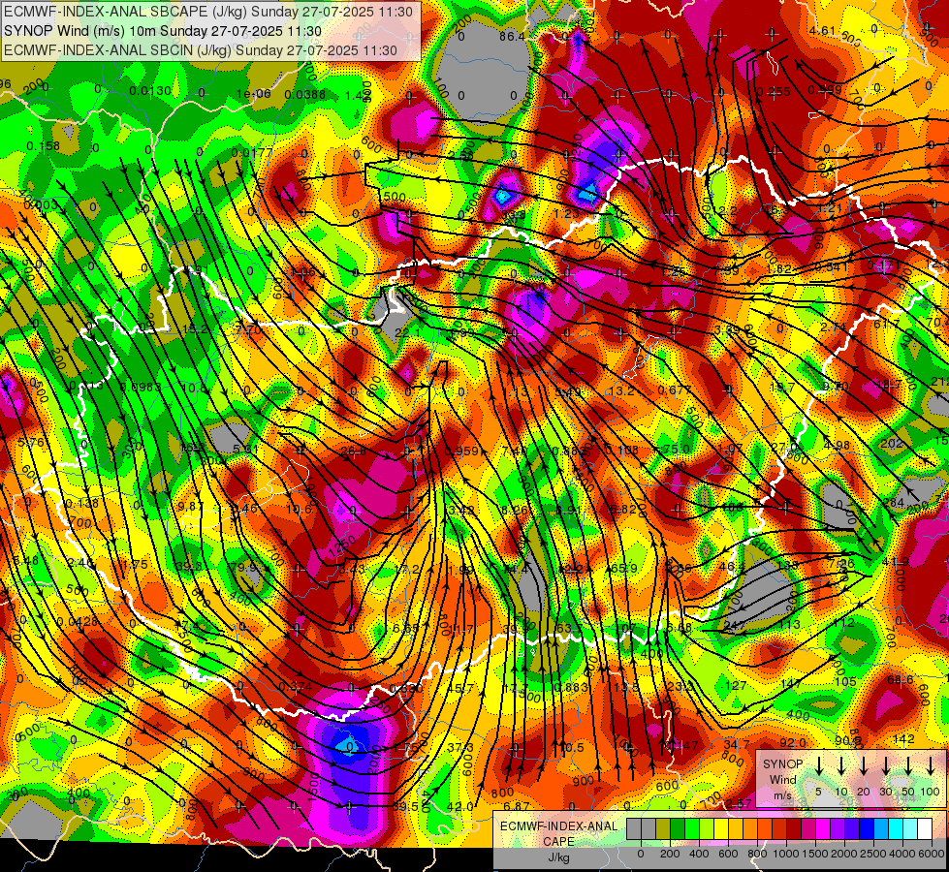Click the J/kg unit label in legend

tap(558, 857)
